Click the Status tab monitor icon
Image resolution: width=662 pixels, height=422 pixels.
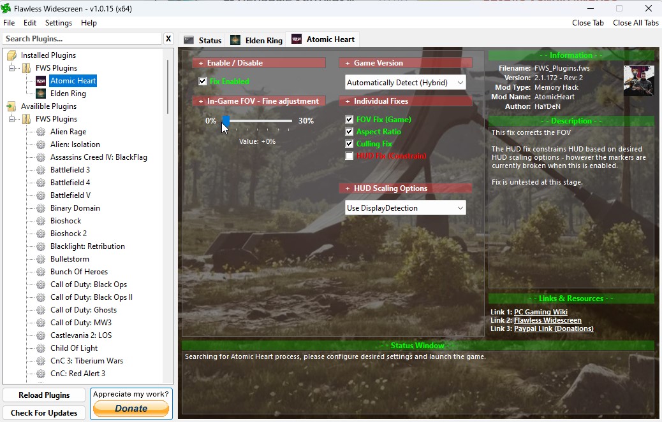(189, 40)
